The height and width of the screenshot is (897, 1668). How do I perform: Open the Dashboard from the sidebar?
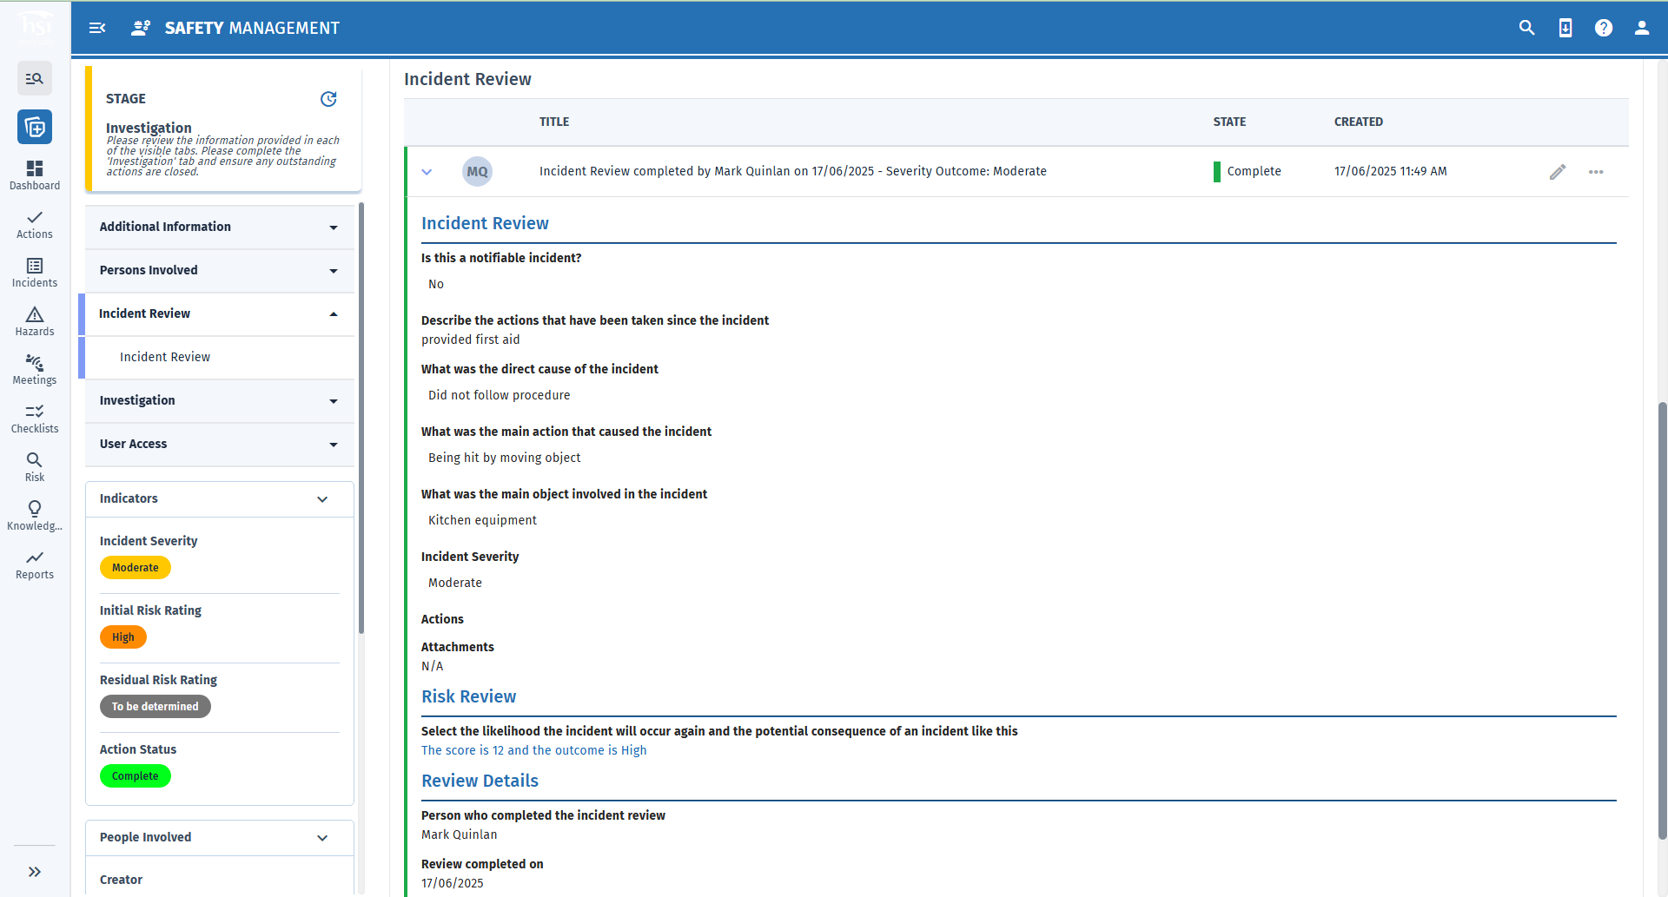click(x=35, y=175)
